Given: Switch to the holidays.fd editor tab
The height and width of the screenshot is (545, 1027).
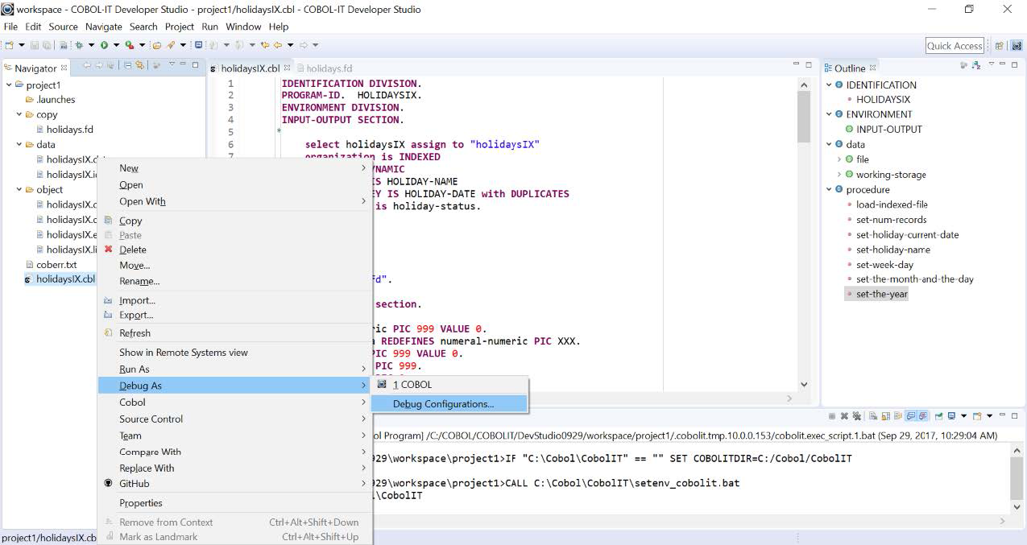Looking at the screenshot, I should 328,68.
